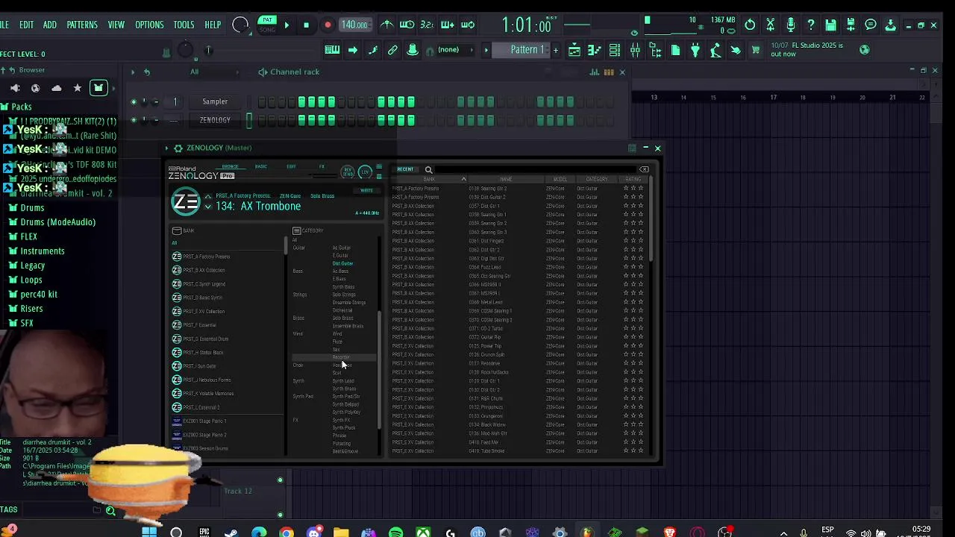Click the Sampler channel button
Screen dimensions: 955x537
tap(215, 101)
